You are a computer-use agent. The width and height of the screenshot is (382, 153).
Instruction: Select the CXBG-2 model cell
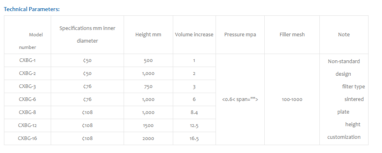point(27,73)
